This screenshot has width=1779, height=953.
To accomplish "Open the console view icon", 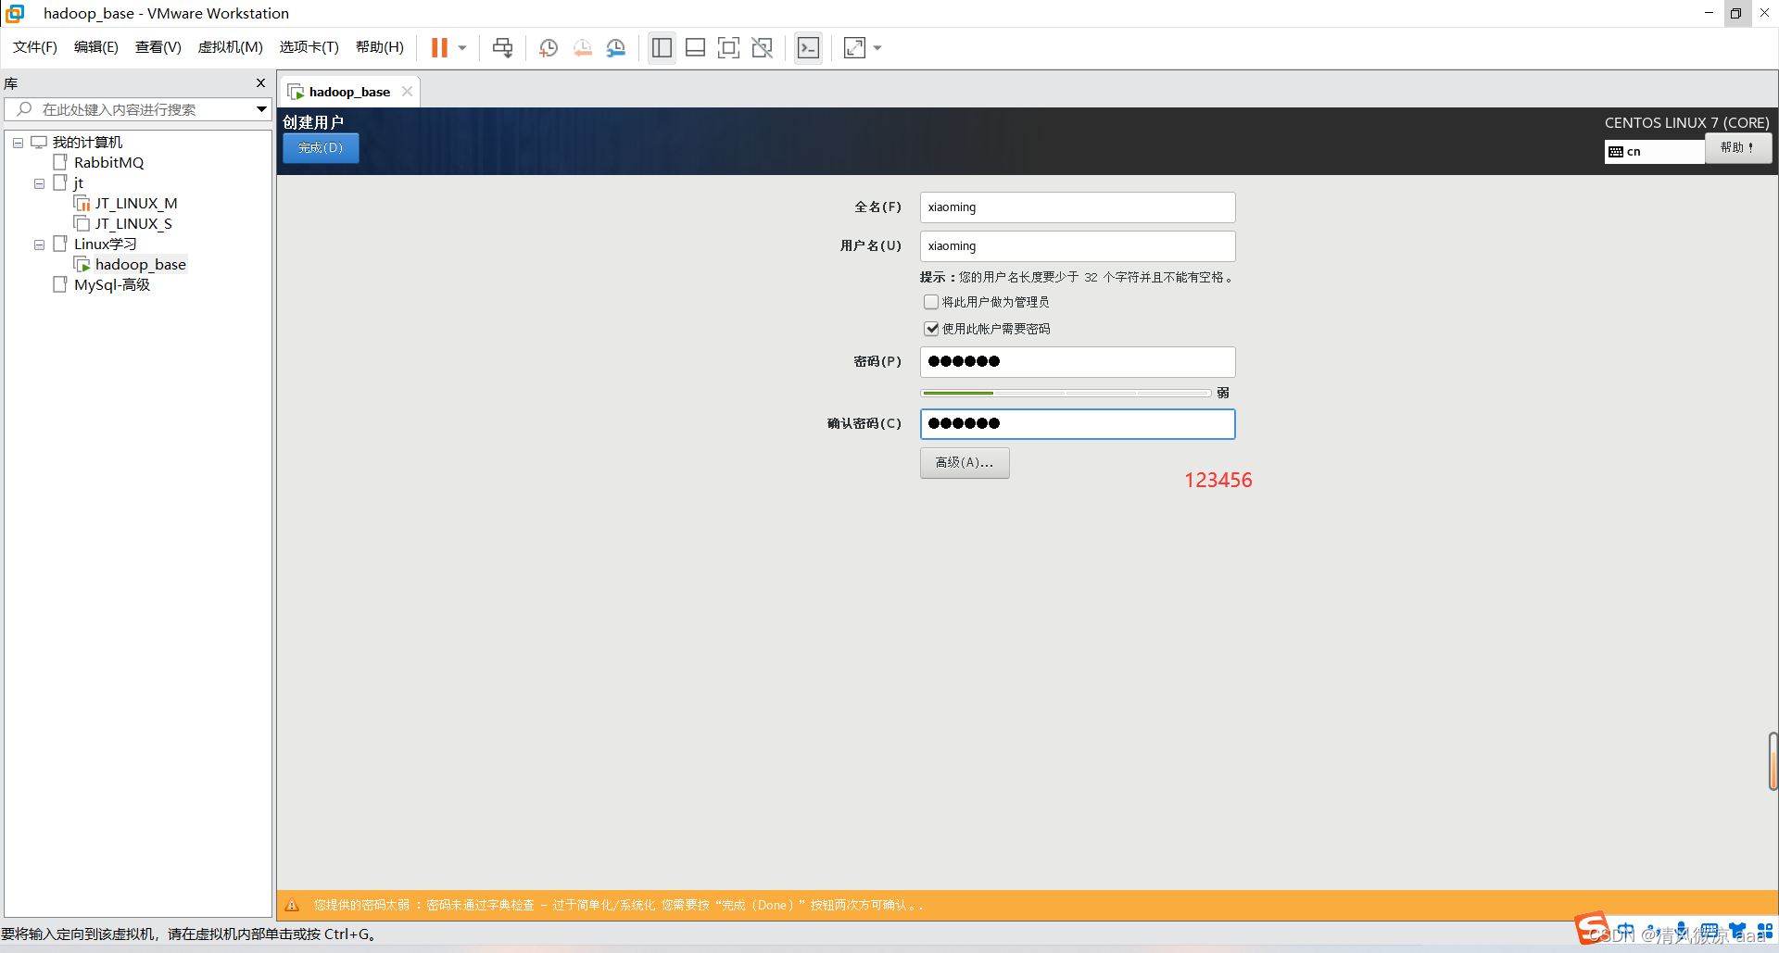I will point(808,47).
